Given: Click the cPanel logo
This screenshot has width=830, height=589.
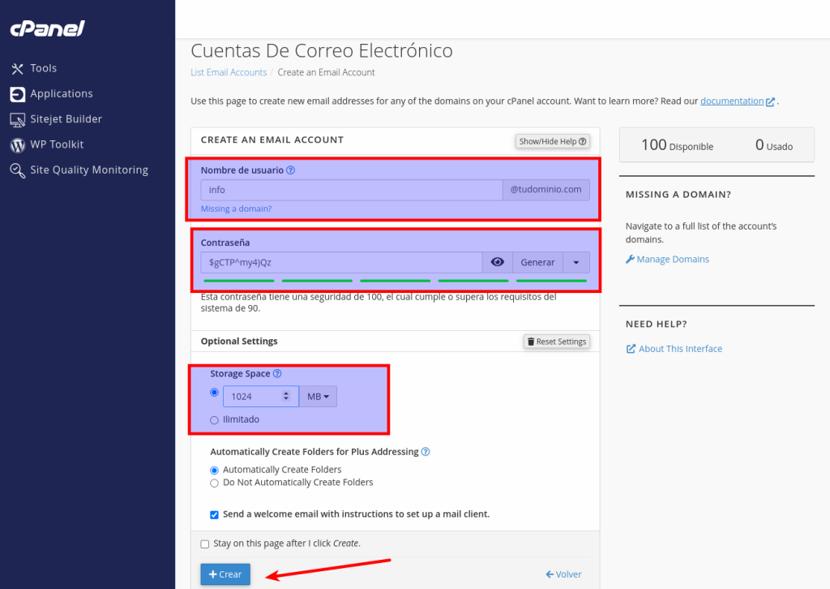Looking at the screenshot, I should pos(47,29).
